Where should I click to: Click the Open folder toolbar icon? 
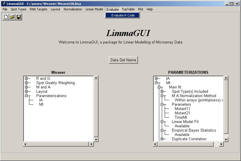pos(12,17)
